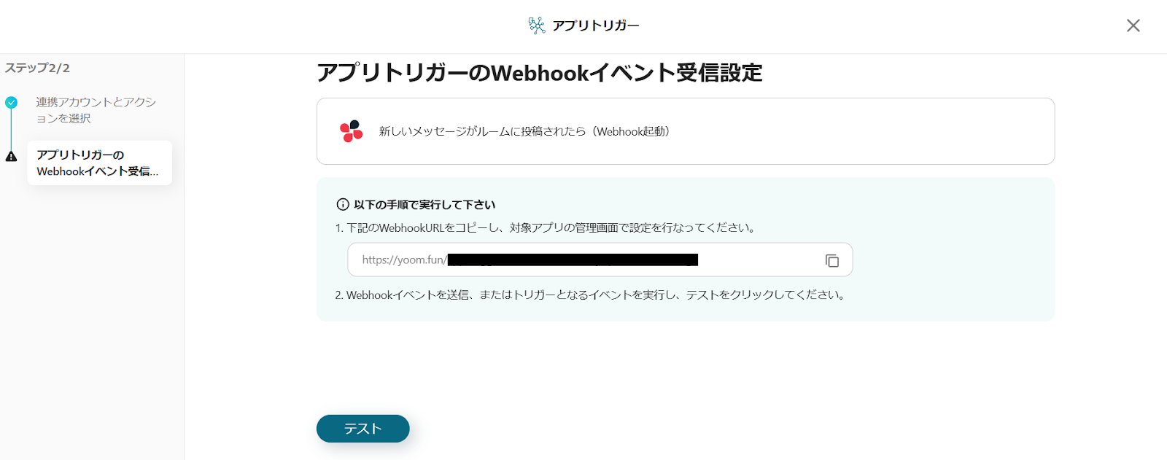Image resolution: width=1167 pixels, height=460 pixels.
Task: Click the 以下の手順で実行して下さい instruction title
Action: (424, 205)
